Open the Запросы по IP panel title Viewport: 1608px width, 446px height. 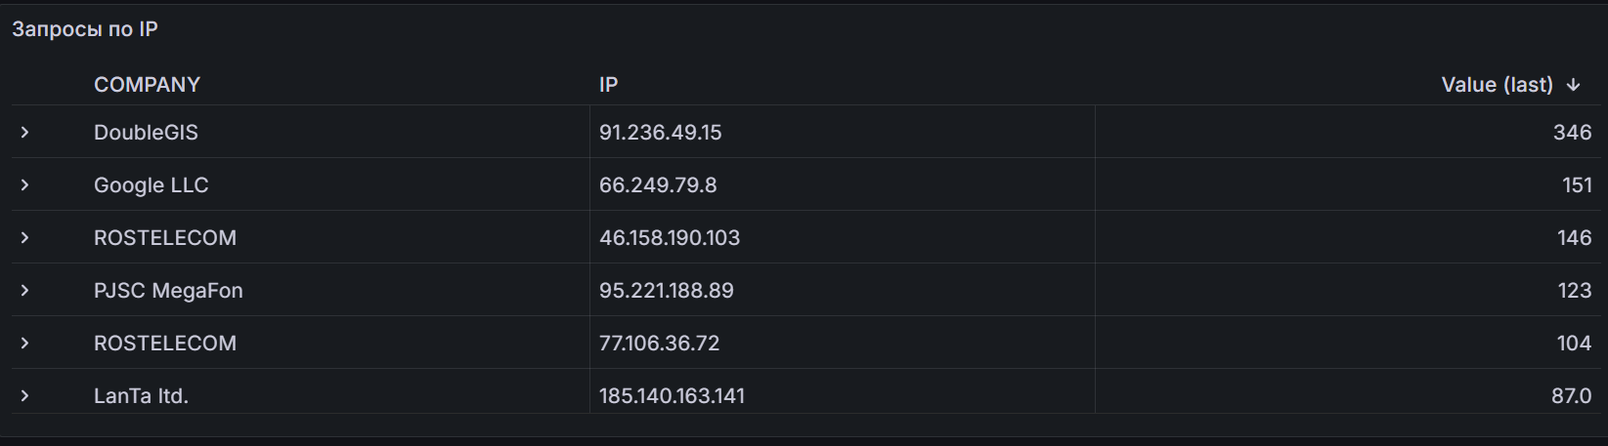[x=85, y=29]
